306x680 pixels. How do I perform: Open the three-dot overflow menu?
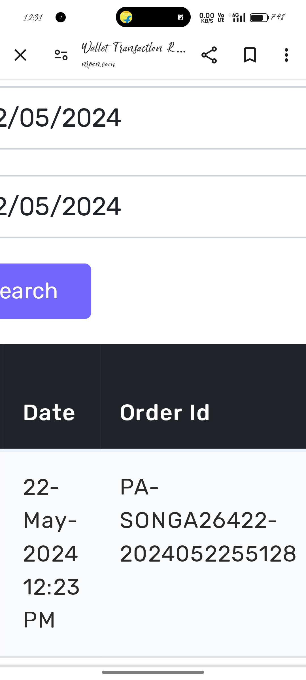coord(286,55)
